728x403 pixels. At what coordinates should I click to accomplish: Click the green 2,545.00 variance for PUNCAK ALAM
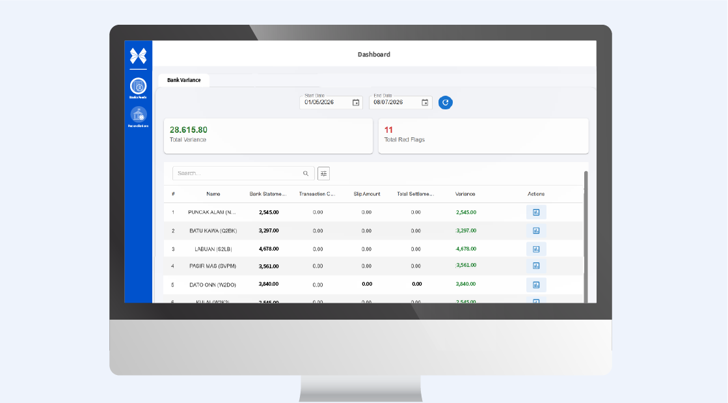point(466,212)
